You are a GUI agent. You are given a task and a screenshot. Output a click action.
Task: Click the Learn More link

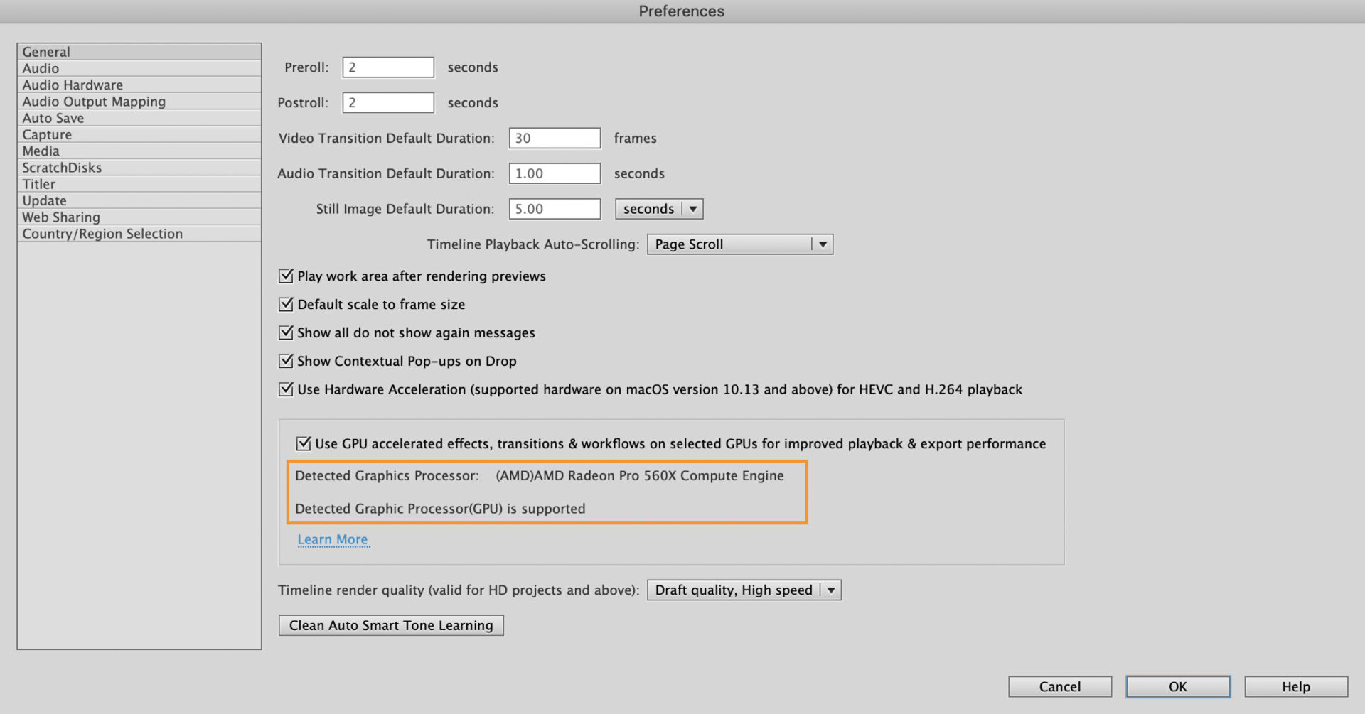tap(333, 539)
